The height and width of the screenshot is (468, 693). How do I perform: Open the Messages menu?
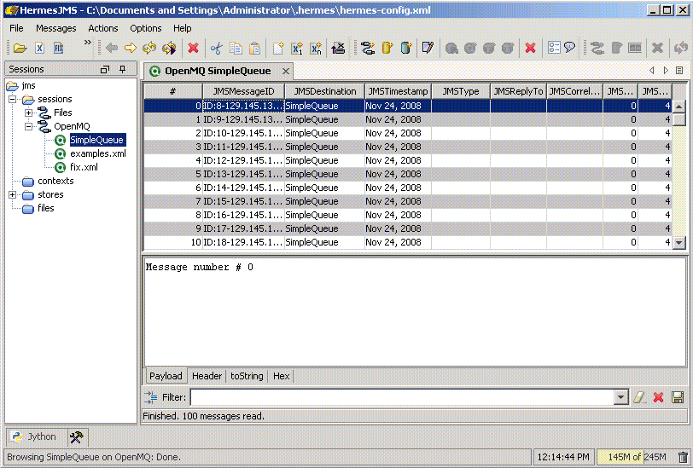click(55, 28)
